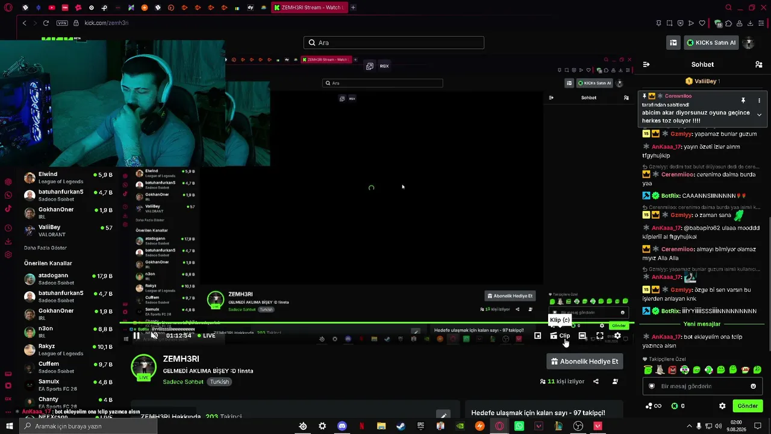Open atadogann recommended channel
771x434 pixels.
(68, 279)
